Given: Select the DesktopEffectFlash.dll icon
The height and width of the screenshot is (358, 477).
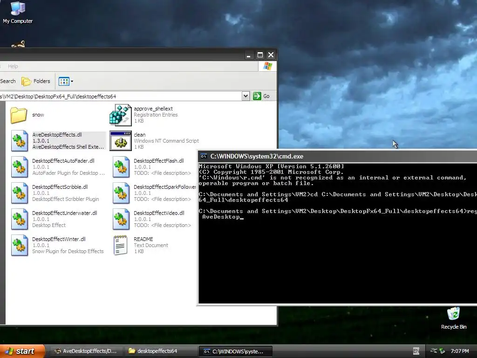Looking at the screenshot, I should [121, 167].
